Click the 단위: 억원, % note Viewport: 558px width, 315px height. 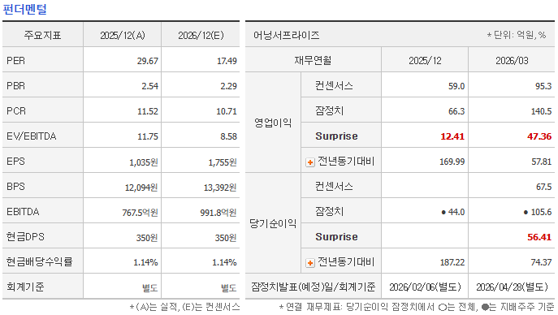point(517,35)
